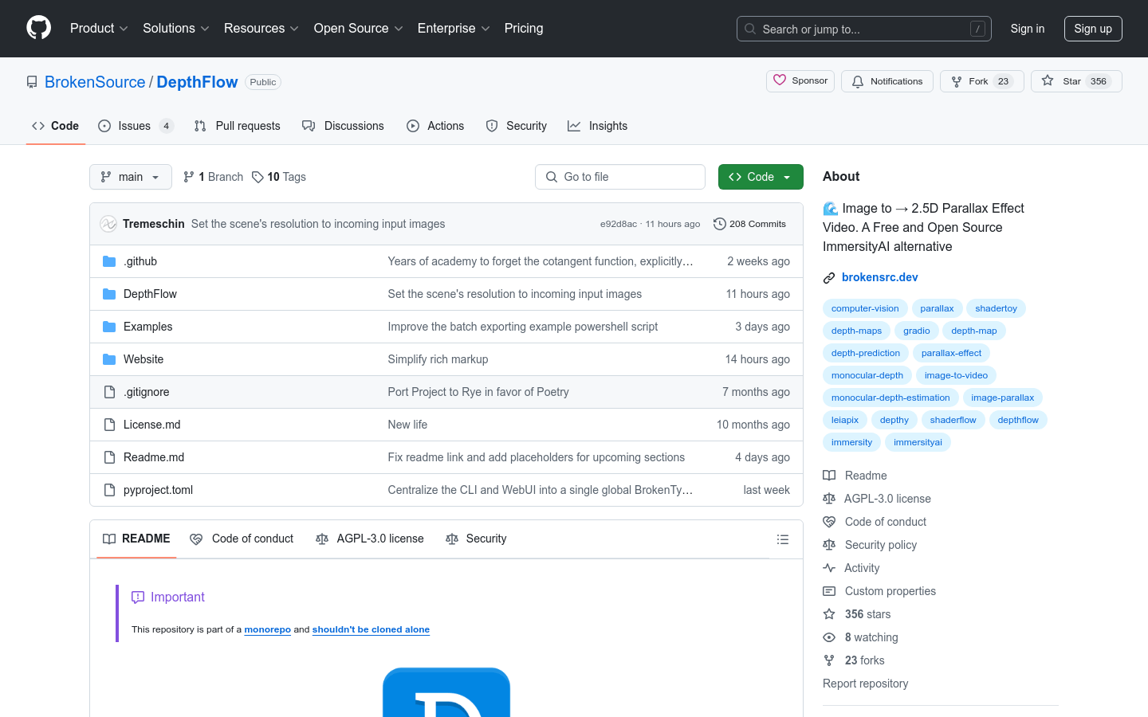The image size is (1148, 717).
Task: Select the Security tab in README section
Action: pyautogui.click(x=476, y=539)
